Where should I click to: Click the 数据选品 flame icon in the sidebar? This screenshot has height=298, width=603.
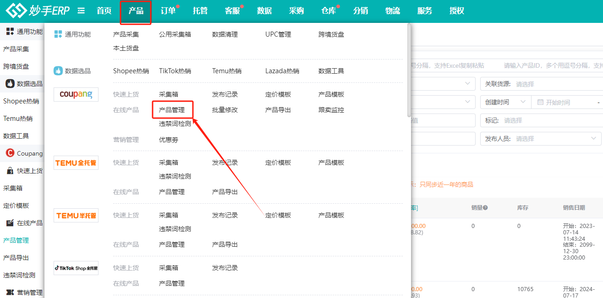(10, 83)
